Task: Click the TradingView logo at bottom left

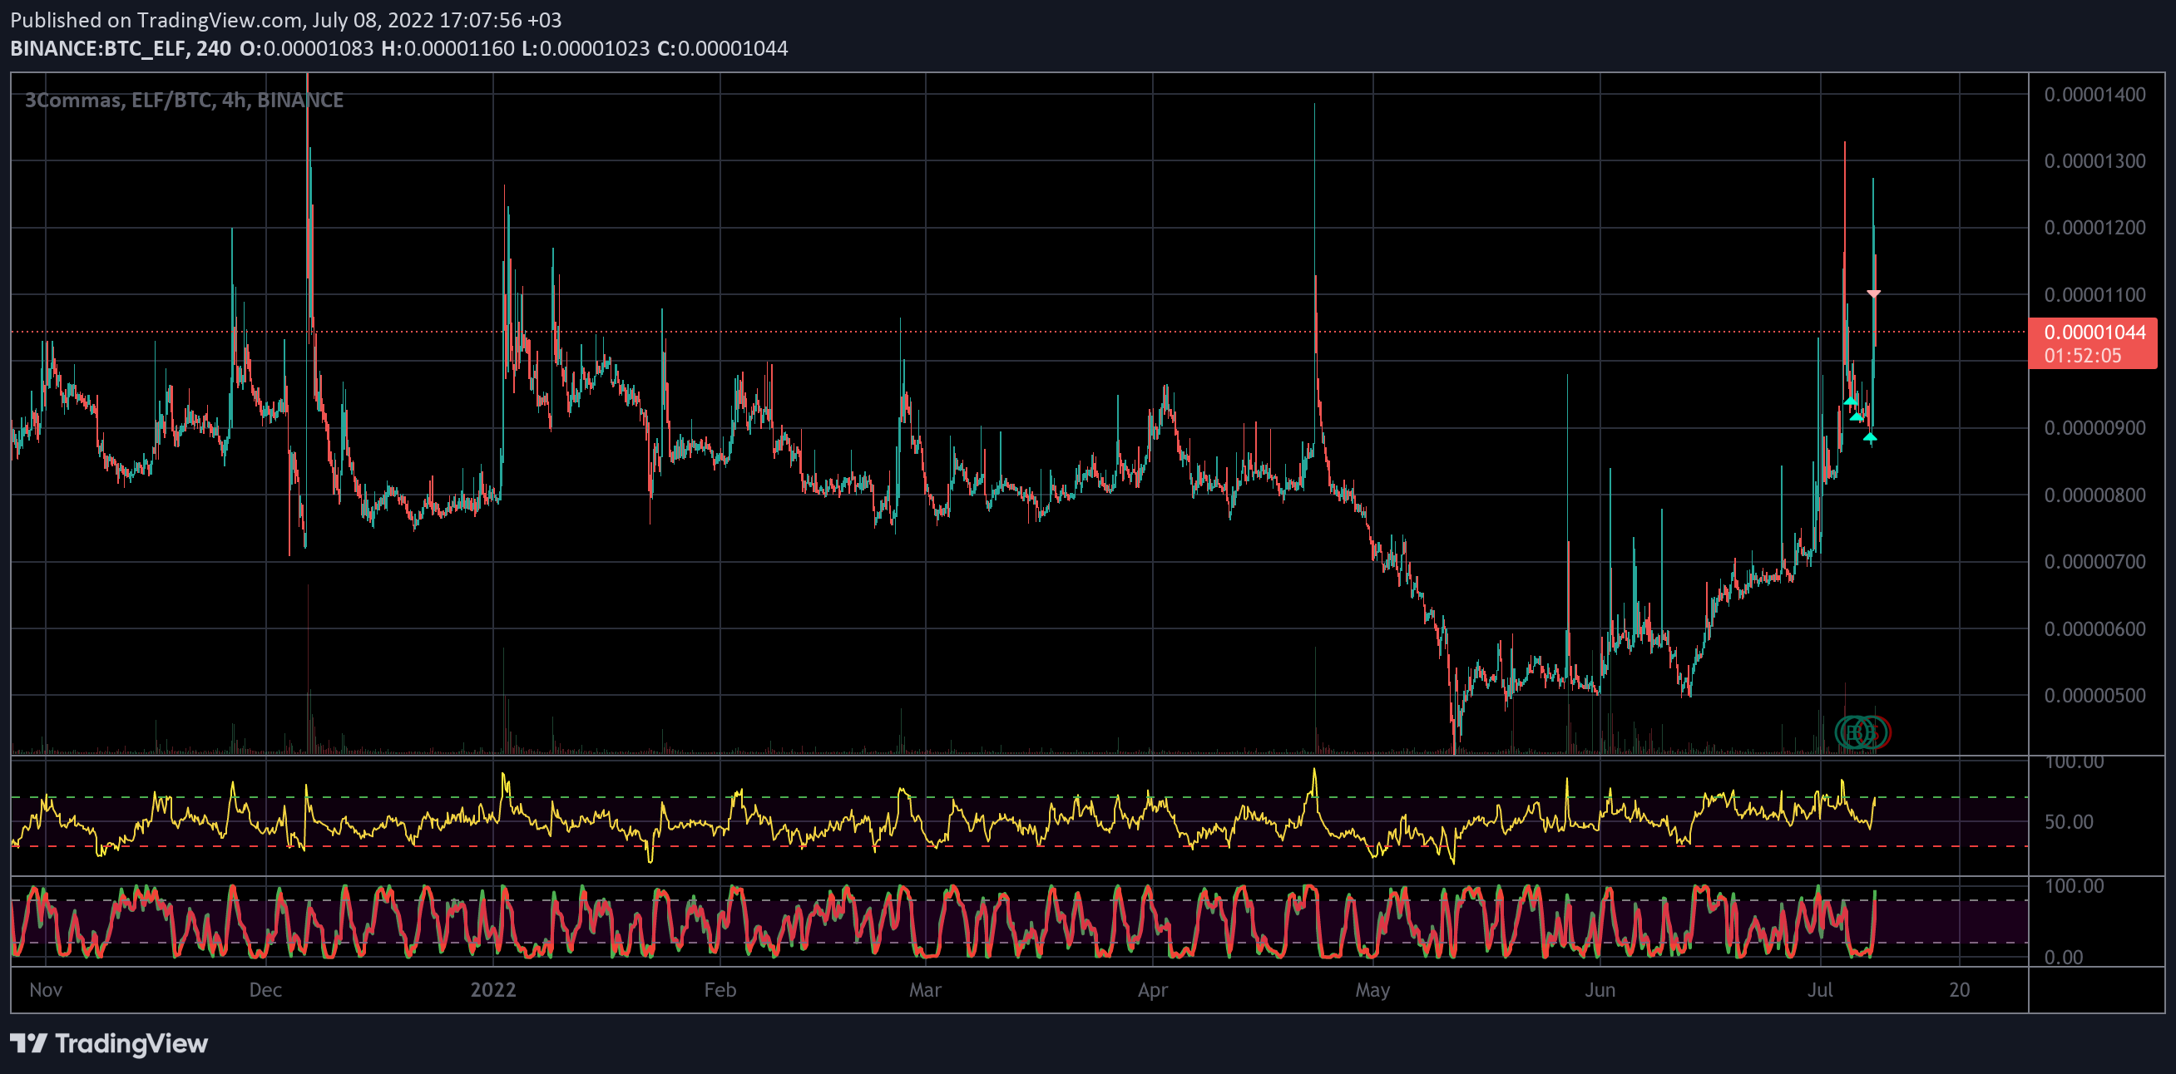Action: [109, 1043]
